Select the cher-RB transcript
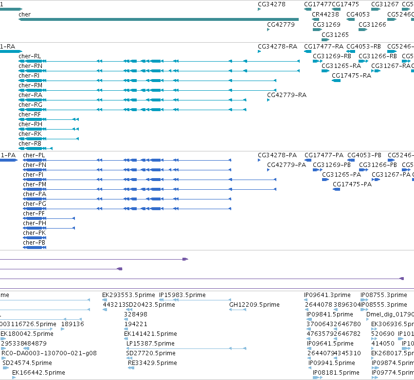 30,144
